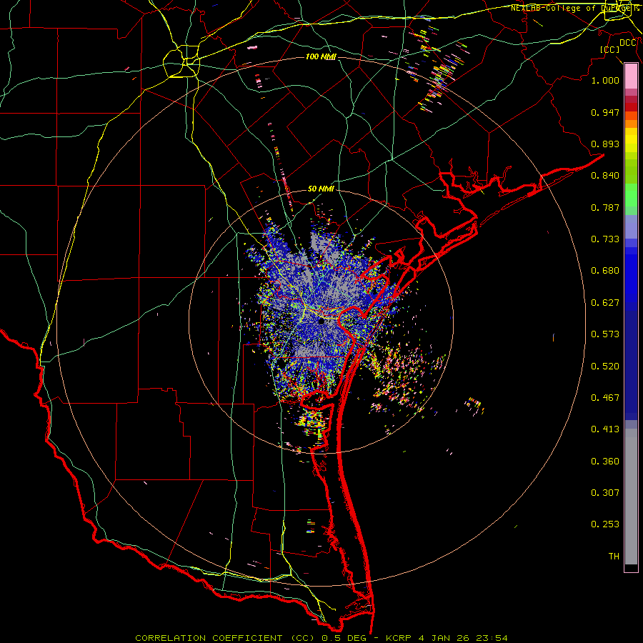
Task: Click the NEXLAB-College of DuPage watermark text
Action: pos(574,8)
